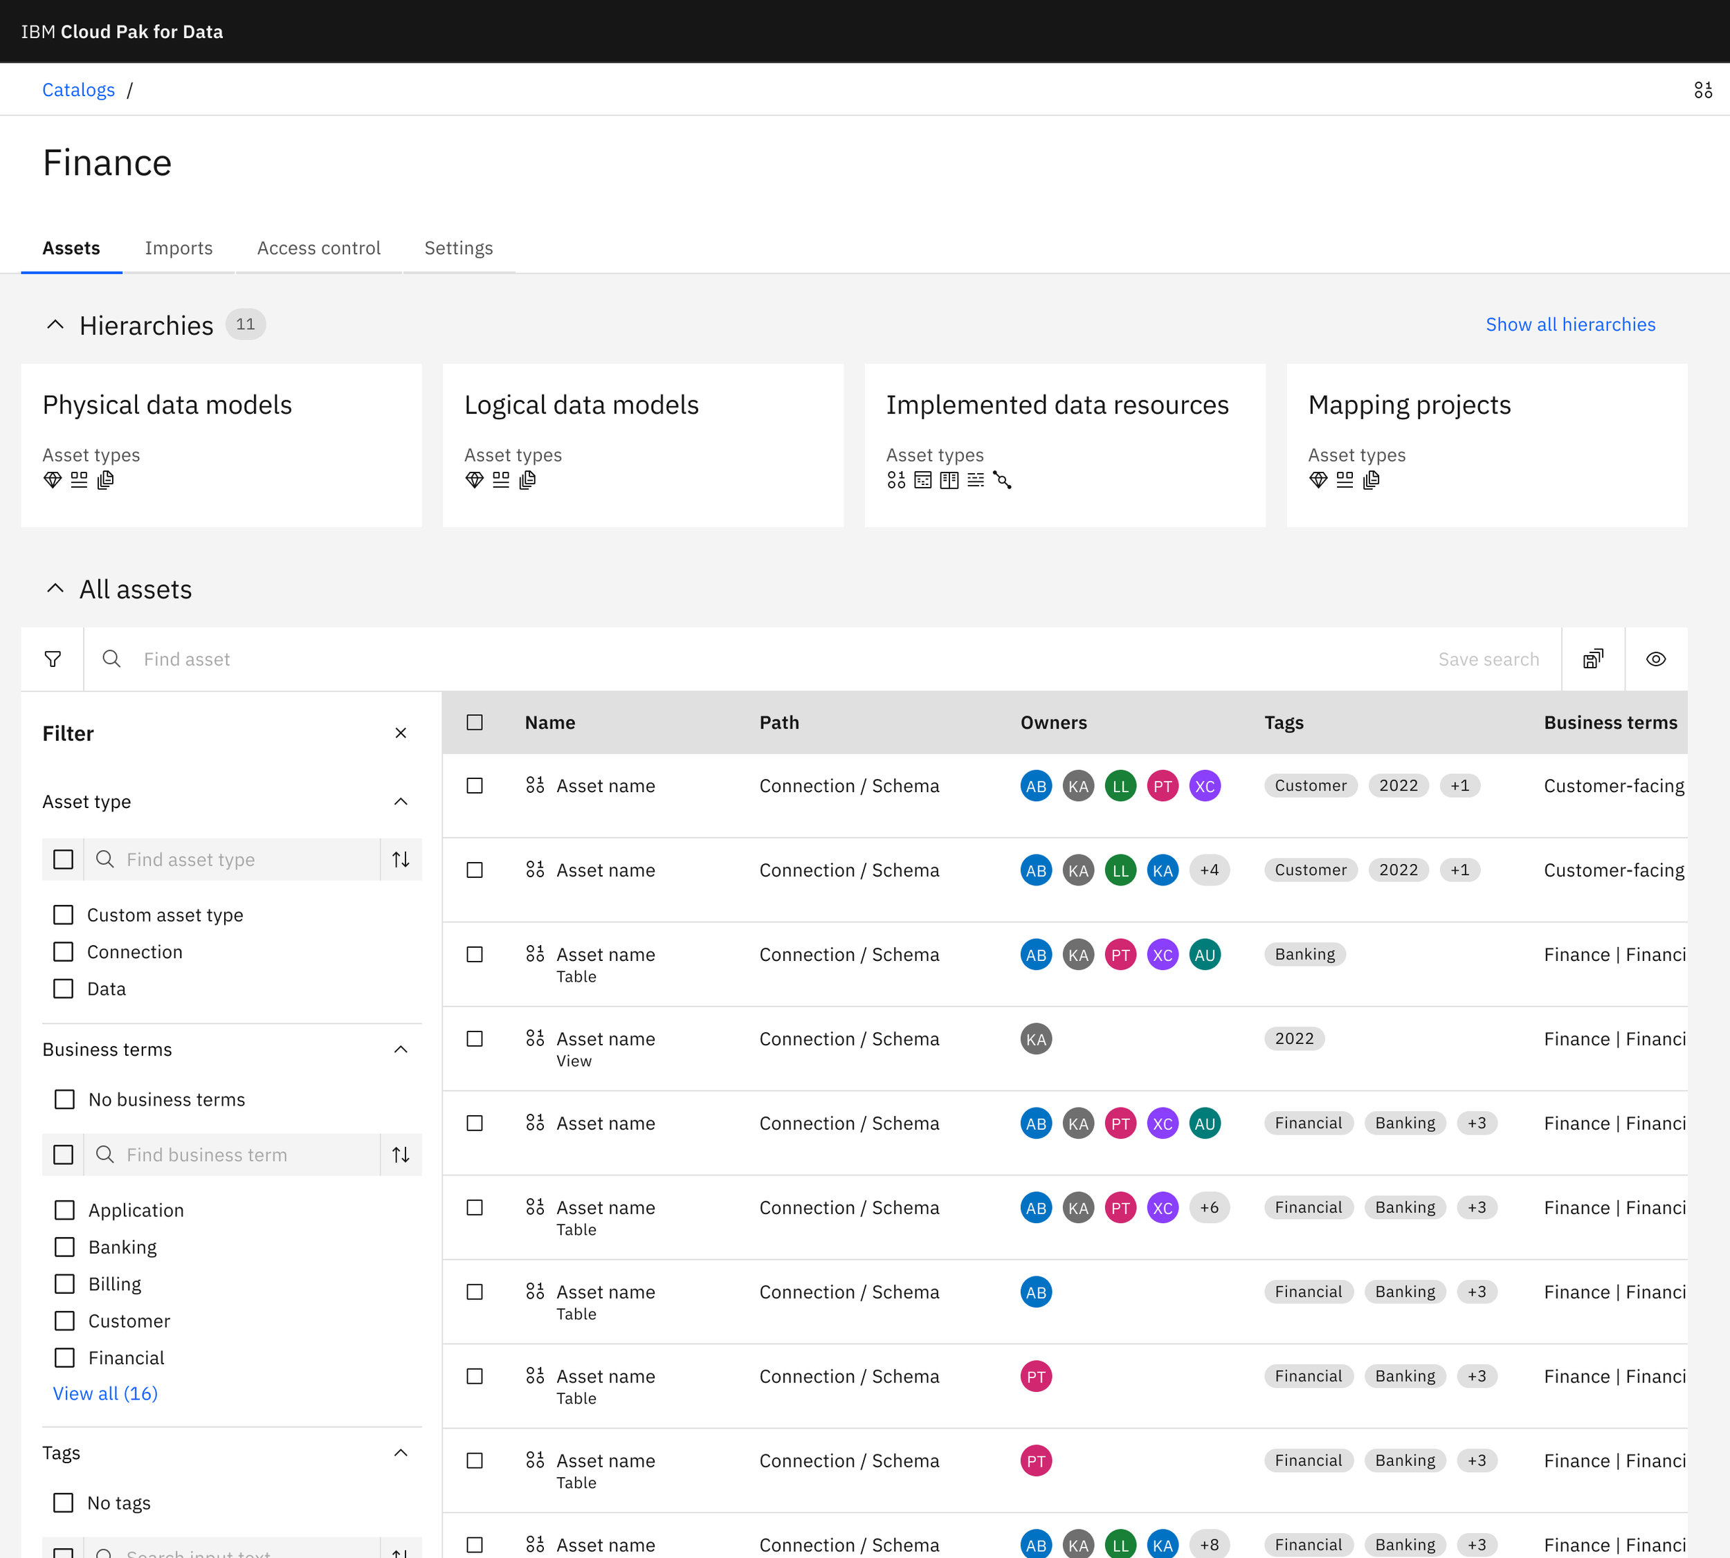Screen dimensions: 1730x1558
Task: Click the column settings icon next to Save search
Action: pyautogui.click(x=1593, y=659)
